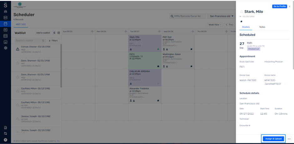Focus the Search in waitlist field
The image size is (294, 144).
point(30,40)
